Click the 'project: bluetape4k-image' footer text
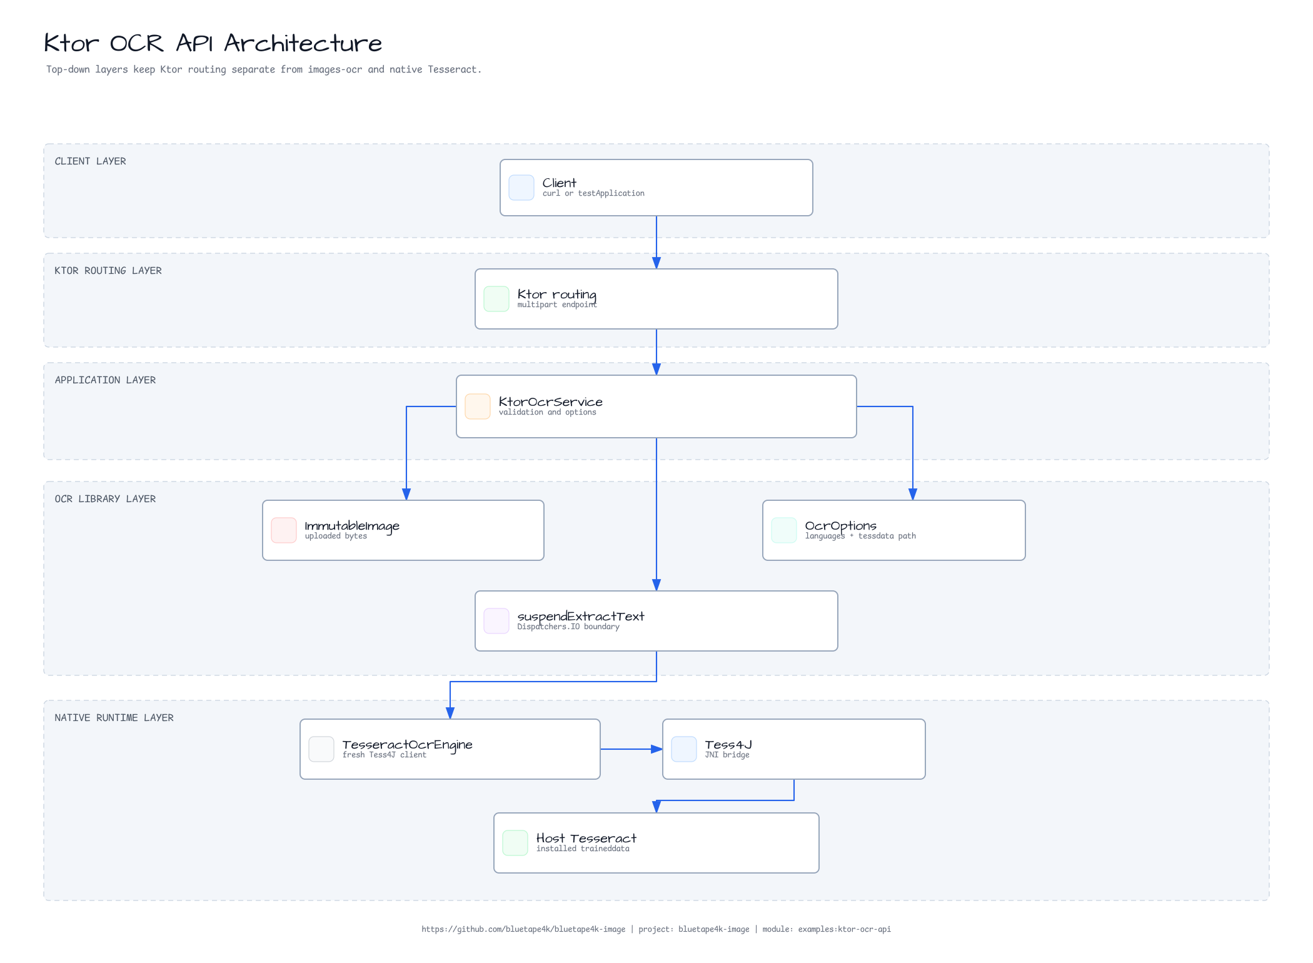This screenshot has width=1313, height=963. pyautogui.click(x=694, y=929)
